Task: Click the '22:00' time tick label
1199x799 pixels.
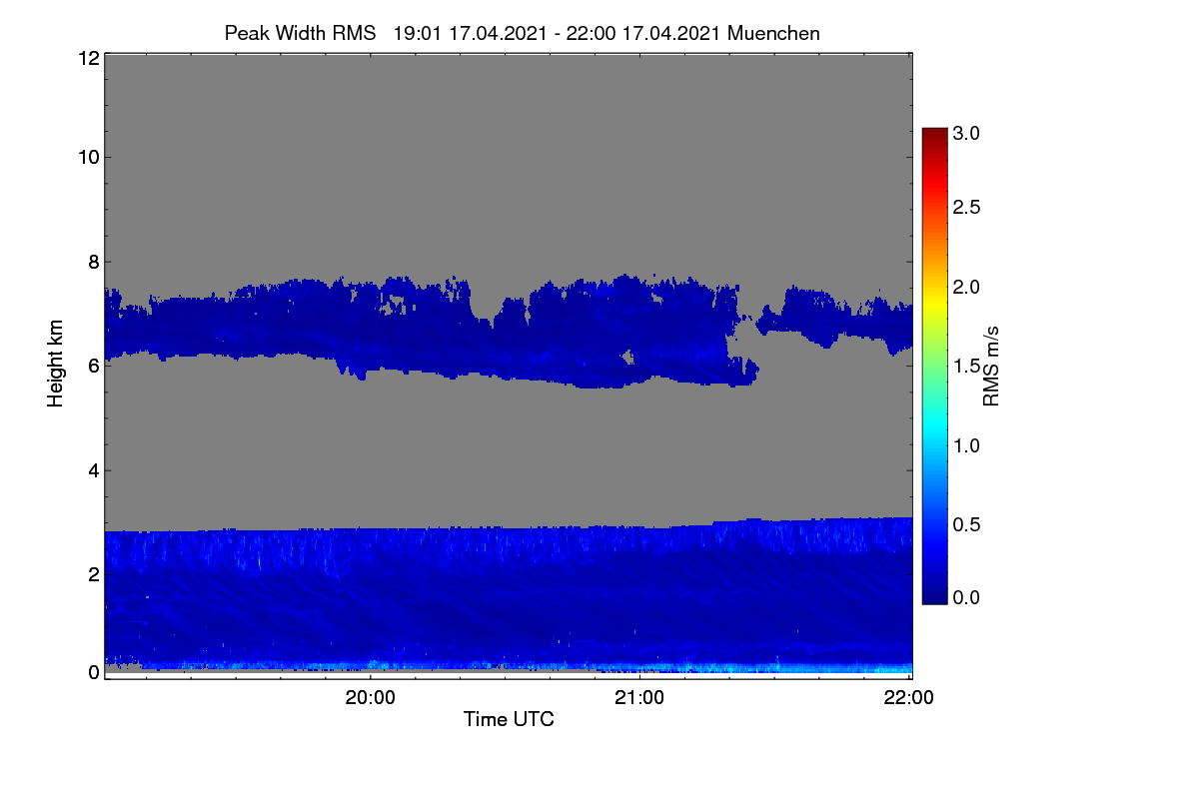Action: pos(909,698)
